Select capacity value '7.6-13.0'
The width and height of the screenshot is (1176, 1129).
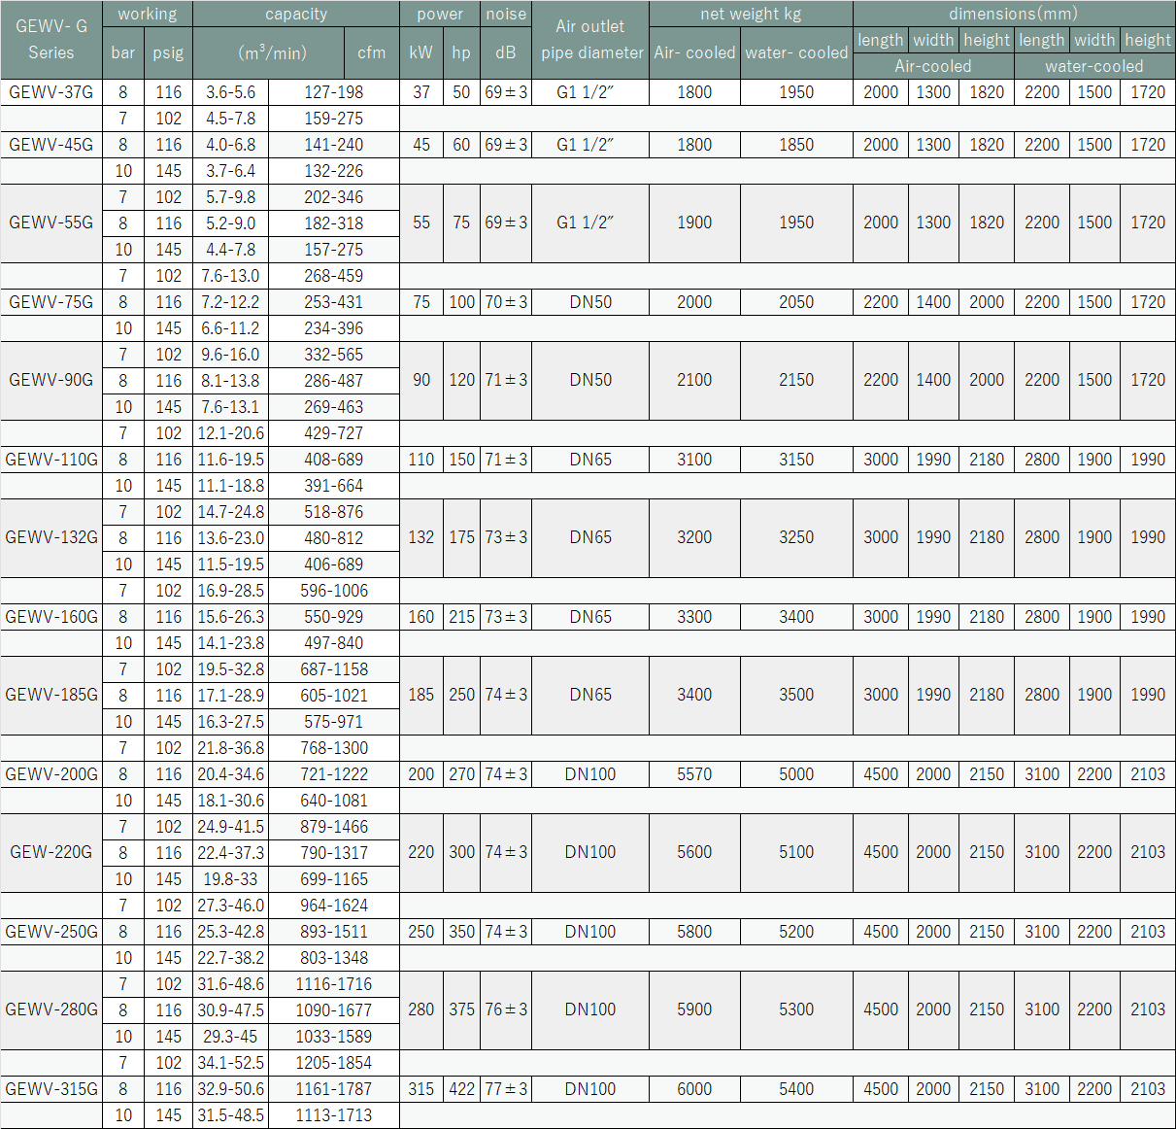tap(231, 276)
